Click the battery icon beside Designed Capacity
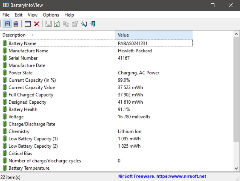 (5, 102)
